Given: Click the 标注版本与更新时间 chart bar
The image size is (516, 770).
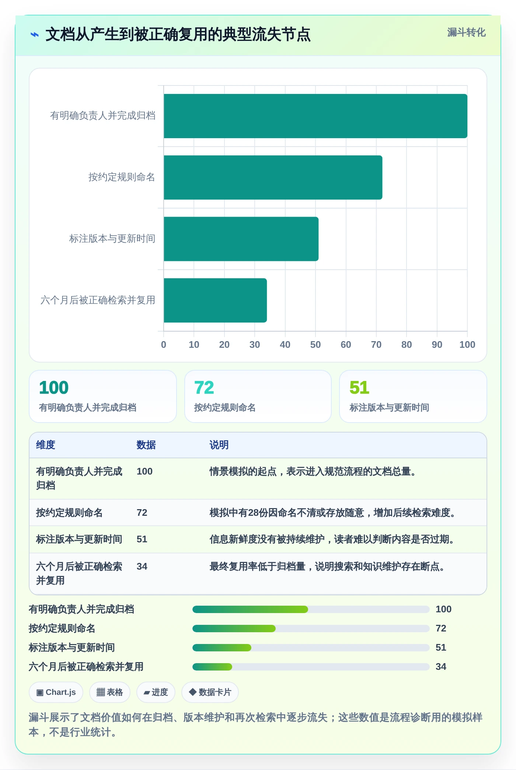Looking at the screenshot, I should [x=241, y=239].
